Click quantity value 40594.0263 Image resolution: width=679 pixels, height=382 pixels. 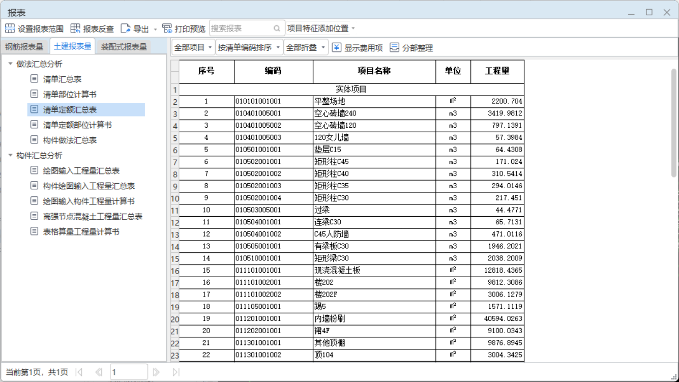[497, 319]
